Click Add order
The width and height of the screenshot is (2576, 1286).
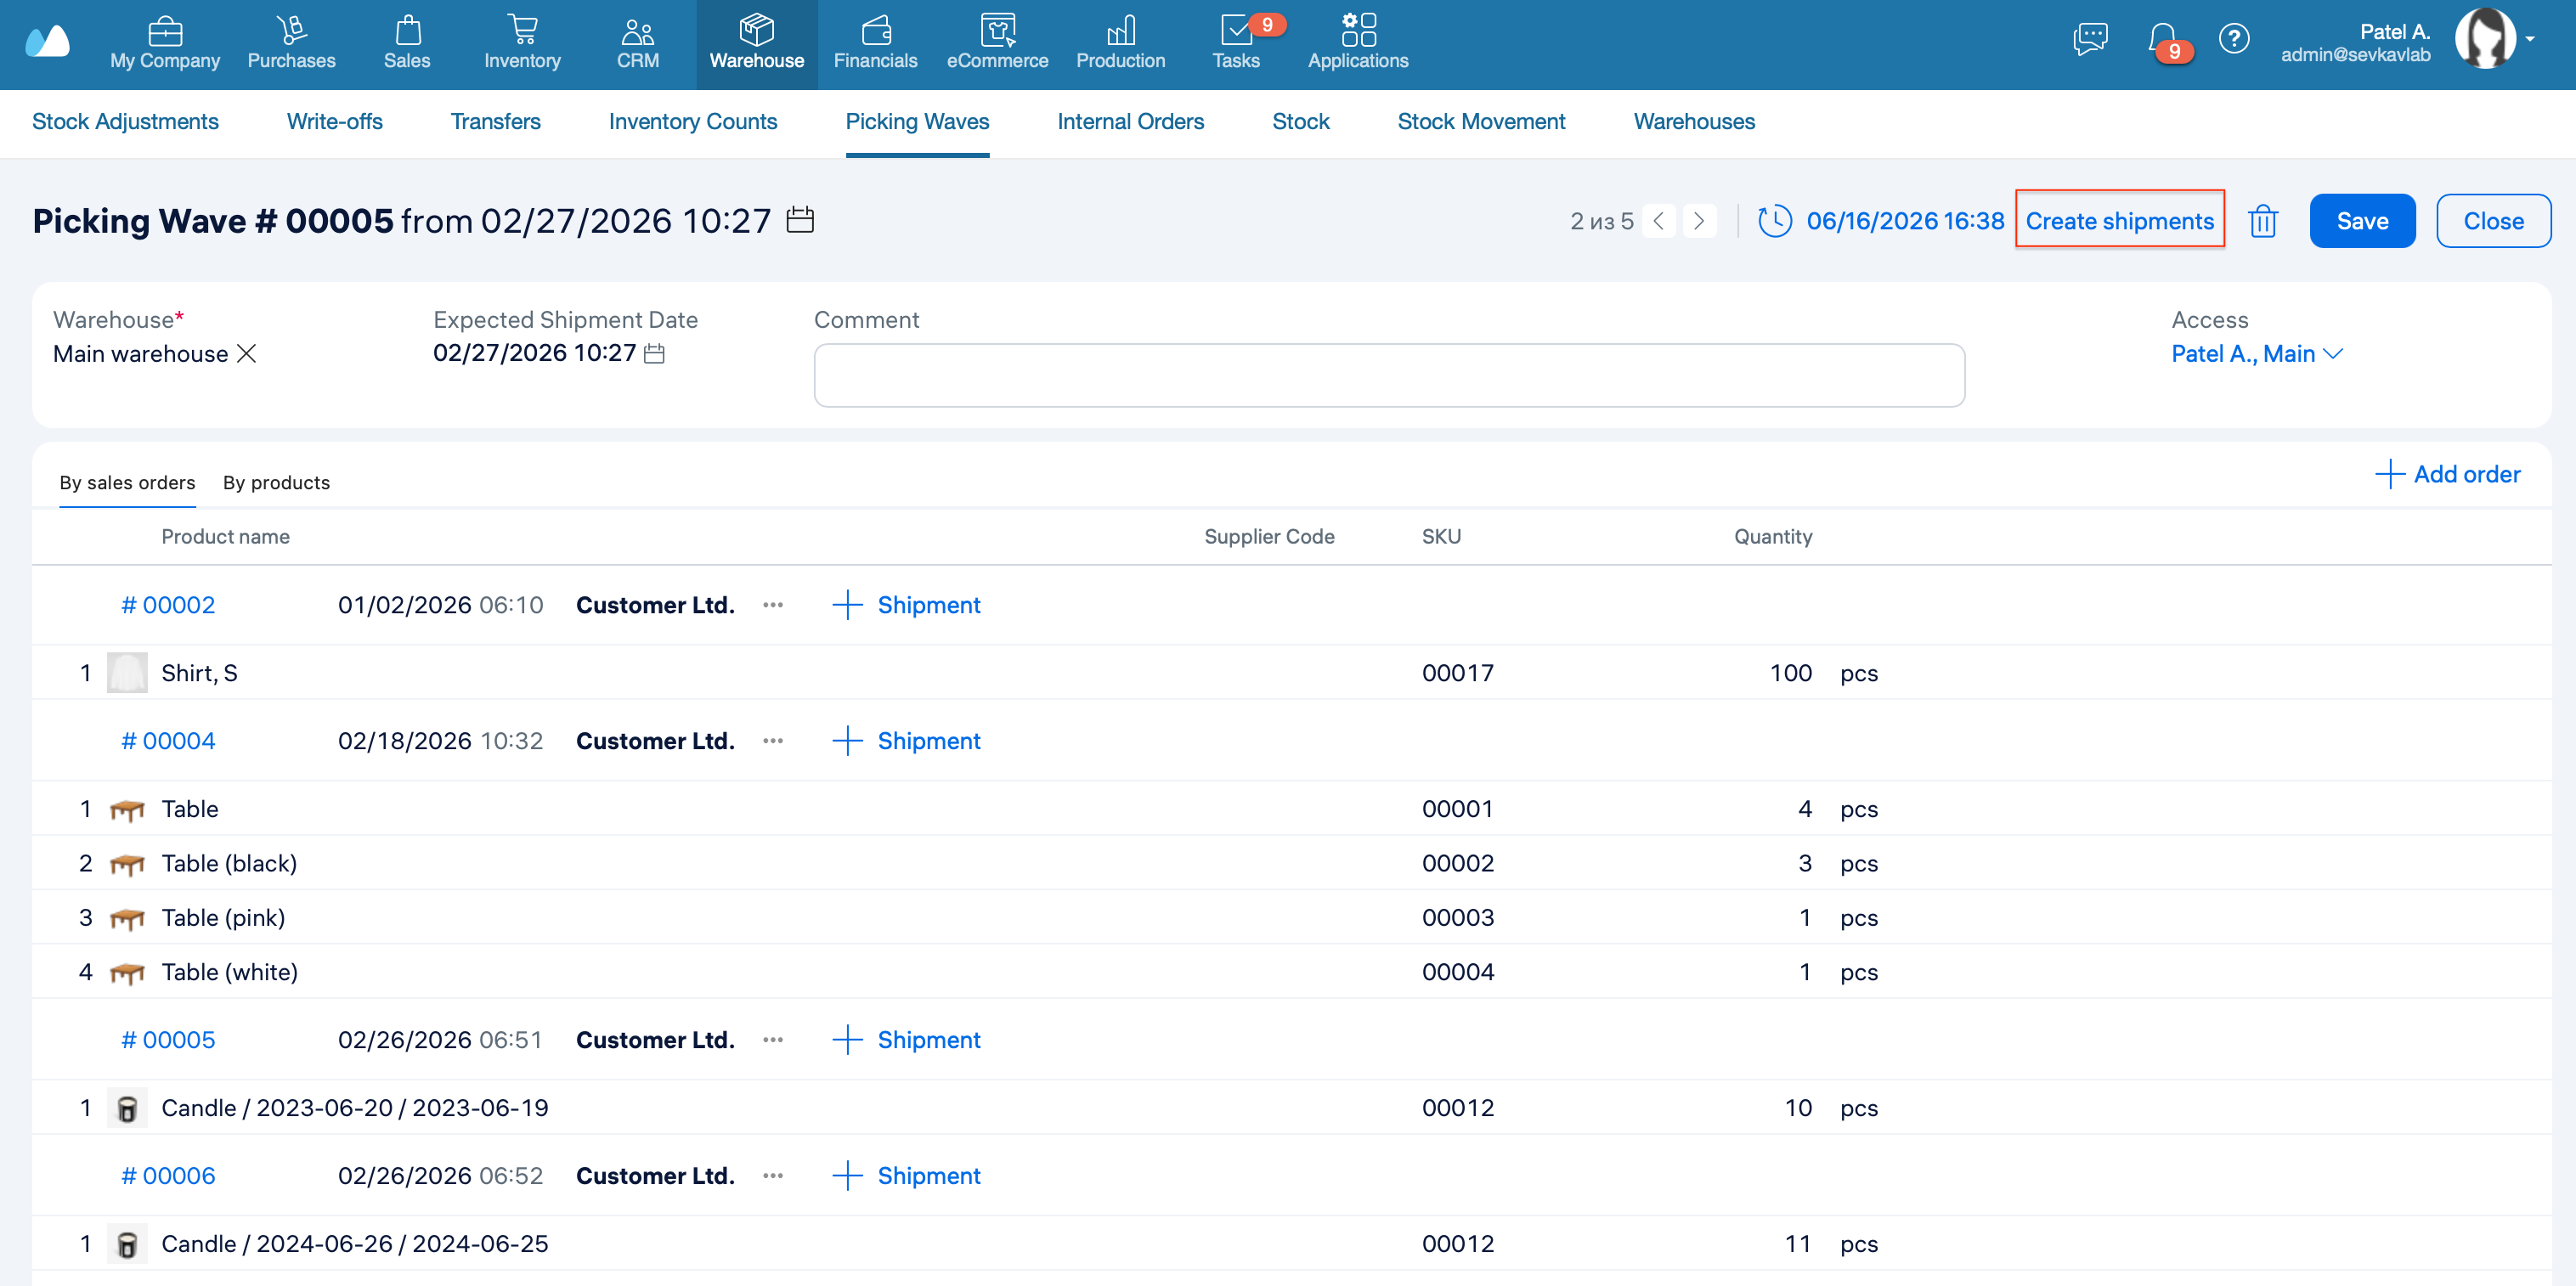coord(2448,474)
